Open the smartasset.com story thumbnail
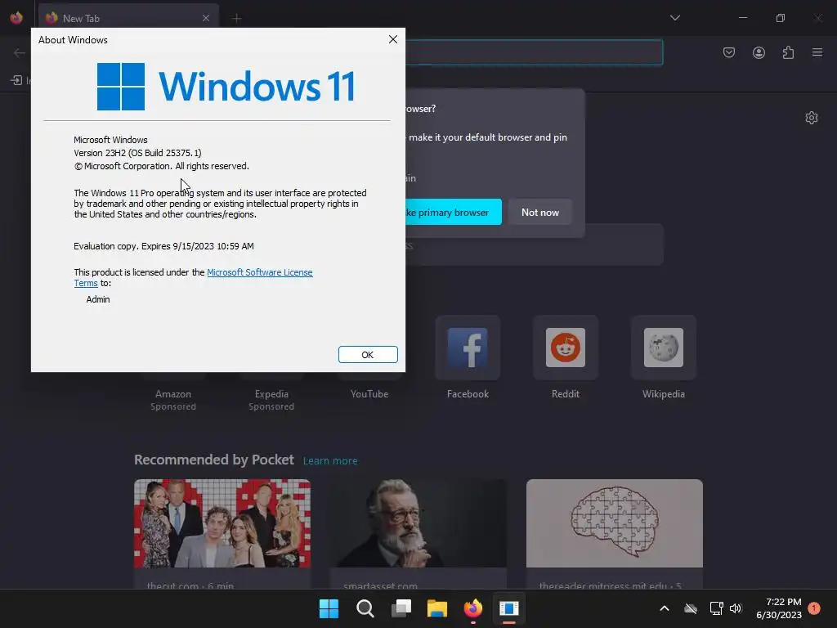This screenshot has width=837, height=628. coord(418,523)
